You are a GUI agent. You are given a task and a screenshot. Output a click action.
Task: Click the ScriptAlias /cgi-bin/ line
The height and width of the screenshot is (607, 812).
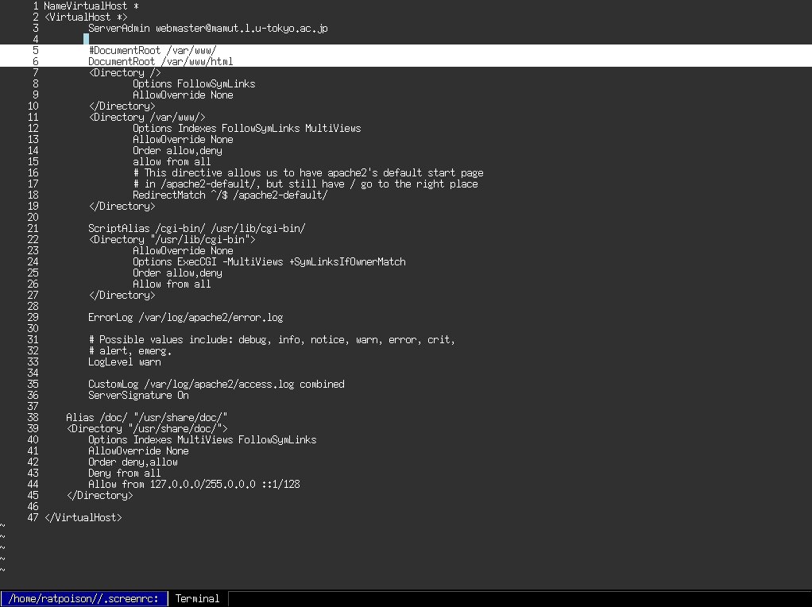tap(196, 229)
